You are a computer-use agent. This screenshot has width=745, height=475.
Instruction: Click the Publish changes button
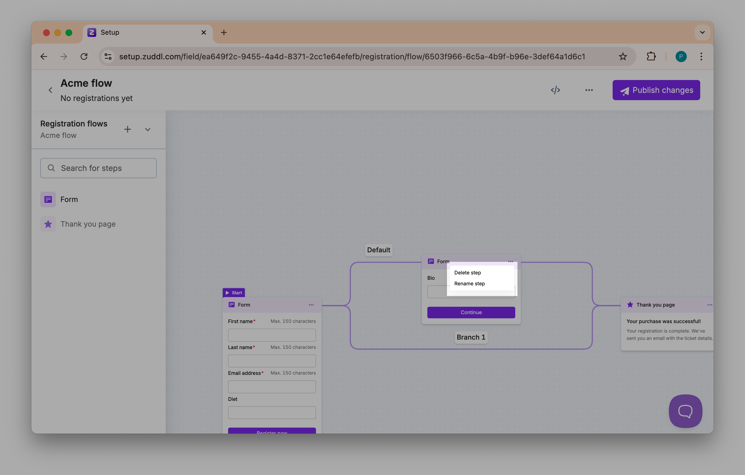tap(656, 90)
